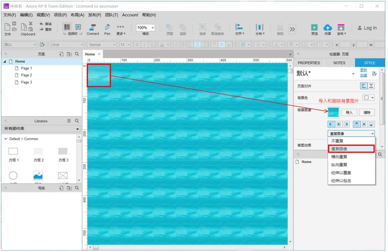Open the 默认* page style dropdown
The height and width of the screenshot is (252, 388).
(x=353, y=74)
